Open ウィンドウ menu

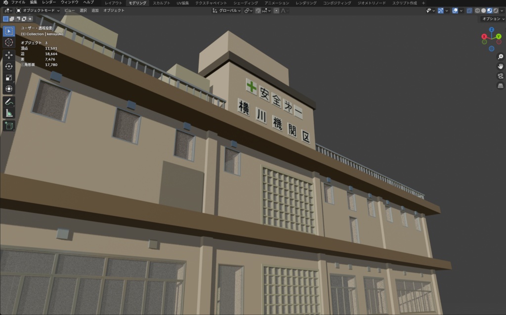click(x=69, y=2)
